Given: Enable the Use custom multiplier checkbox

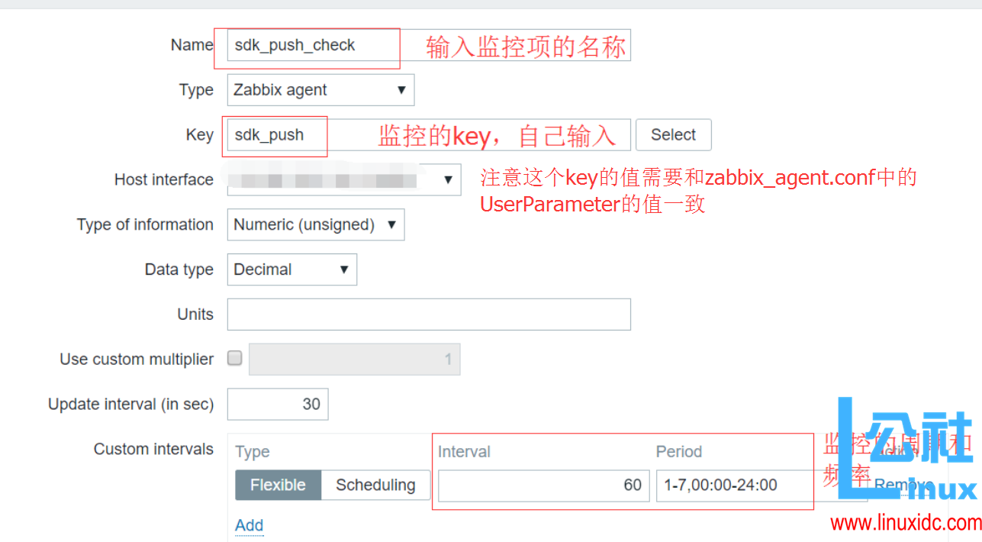Looking at the screenshot, I should click(234, 358).
